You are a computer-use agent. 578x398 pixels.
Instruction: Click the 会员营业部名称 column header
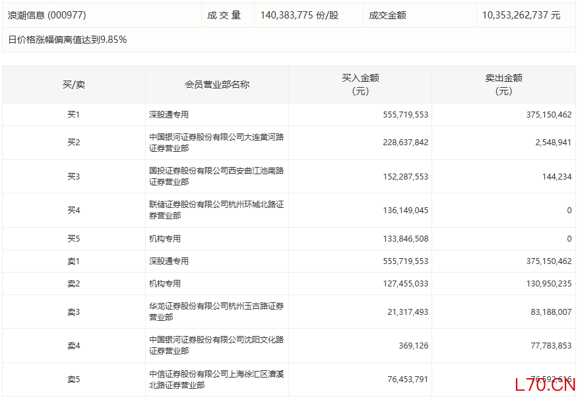tap(217, 84)
